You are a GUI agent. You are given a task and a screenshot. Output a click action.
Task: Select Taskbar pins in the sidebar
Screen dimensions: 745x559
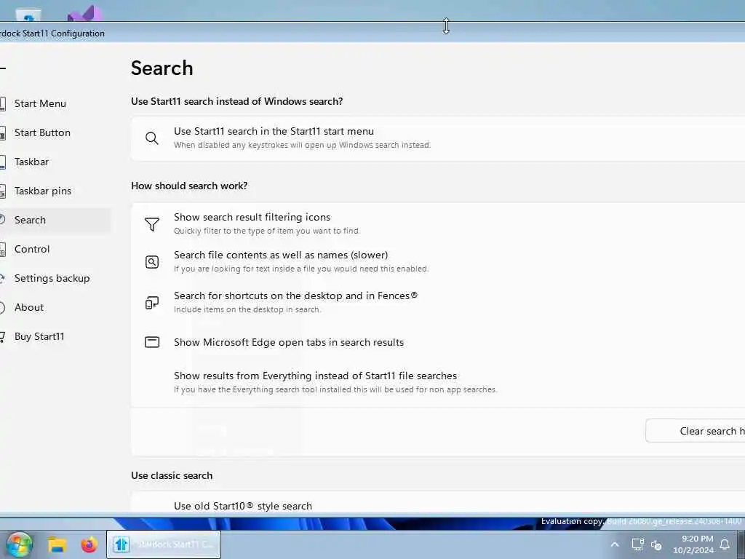pos(42,191)
